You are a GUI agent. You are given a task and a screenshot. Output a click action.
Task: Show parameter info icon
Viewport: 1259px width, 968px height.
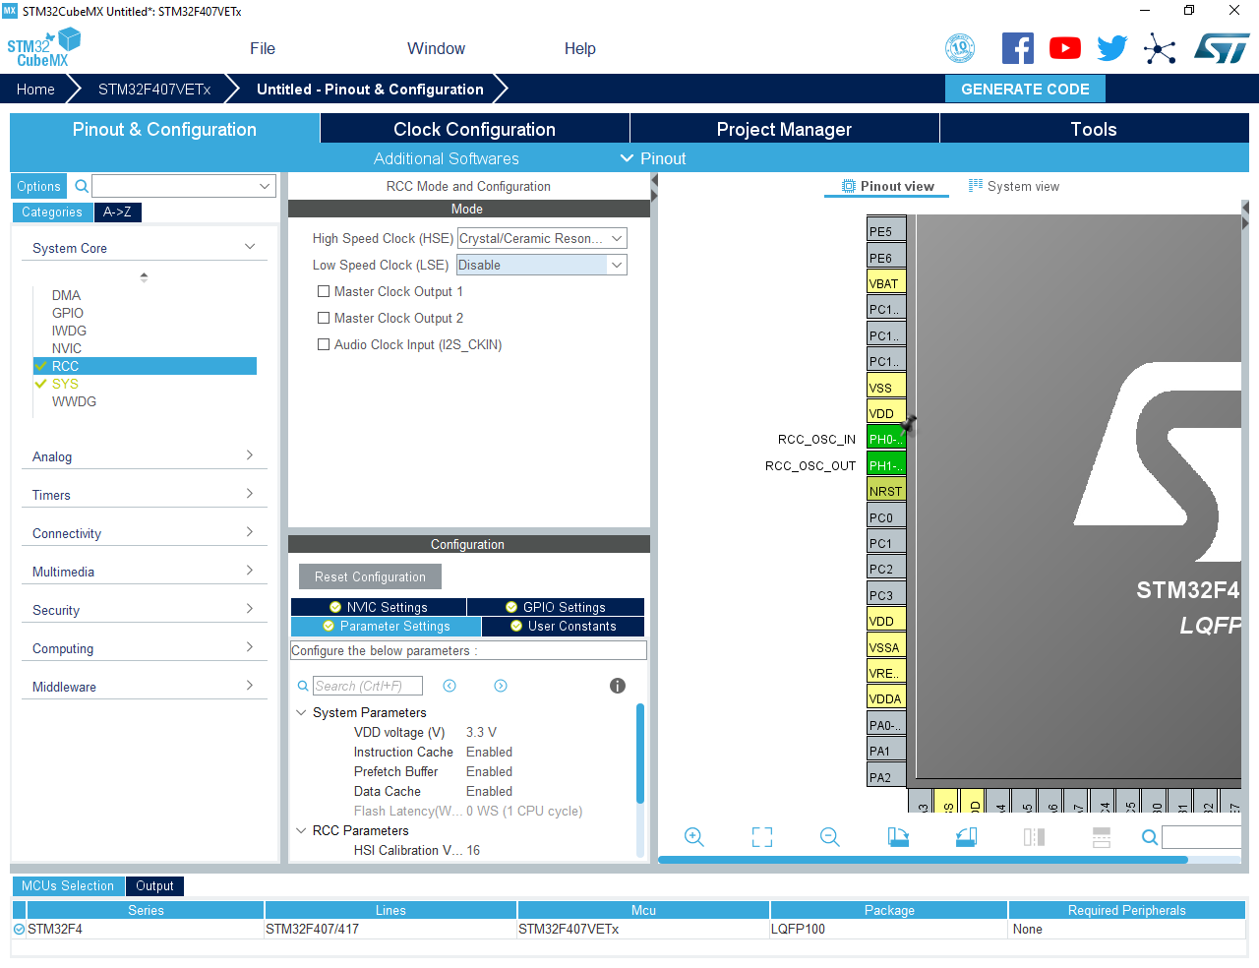click(618, 686)
